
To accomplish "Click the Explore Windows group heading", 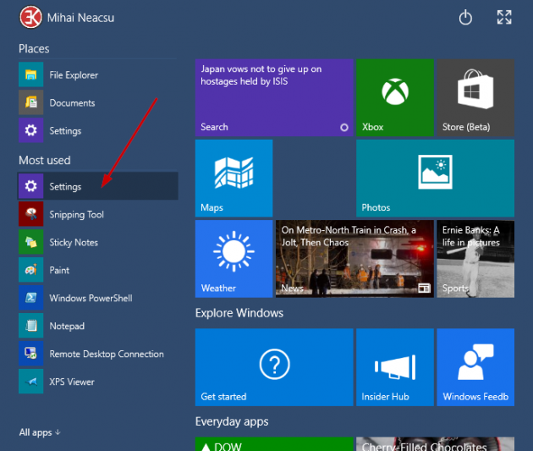I will point(239,313).
